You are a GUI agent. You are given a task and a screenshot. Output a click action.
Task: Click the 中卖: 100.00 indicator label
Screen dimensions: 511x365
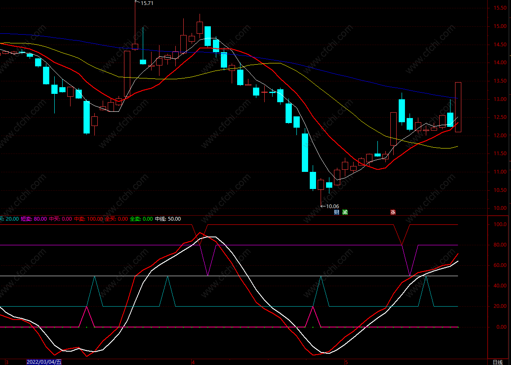pyautogui.click(x=88, y=219)
